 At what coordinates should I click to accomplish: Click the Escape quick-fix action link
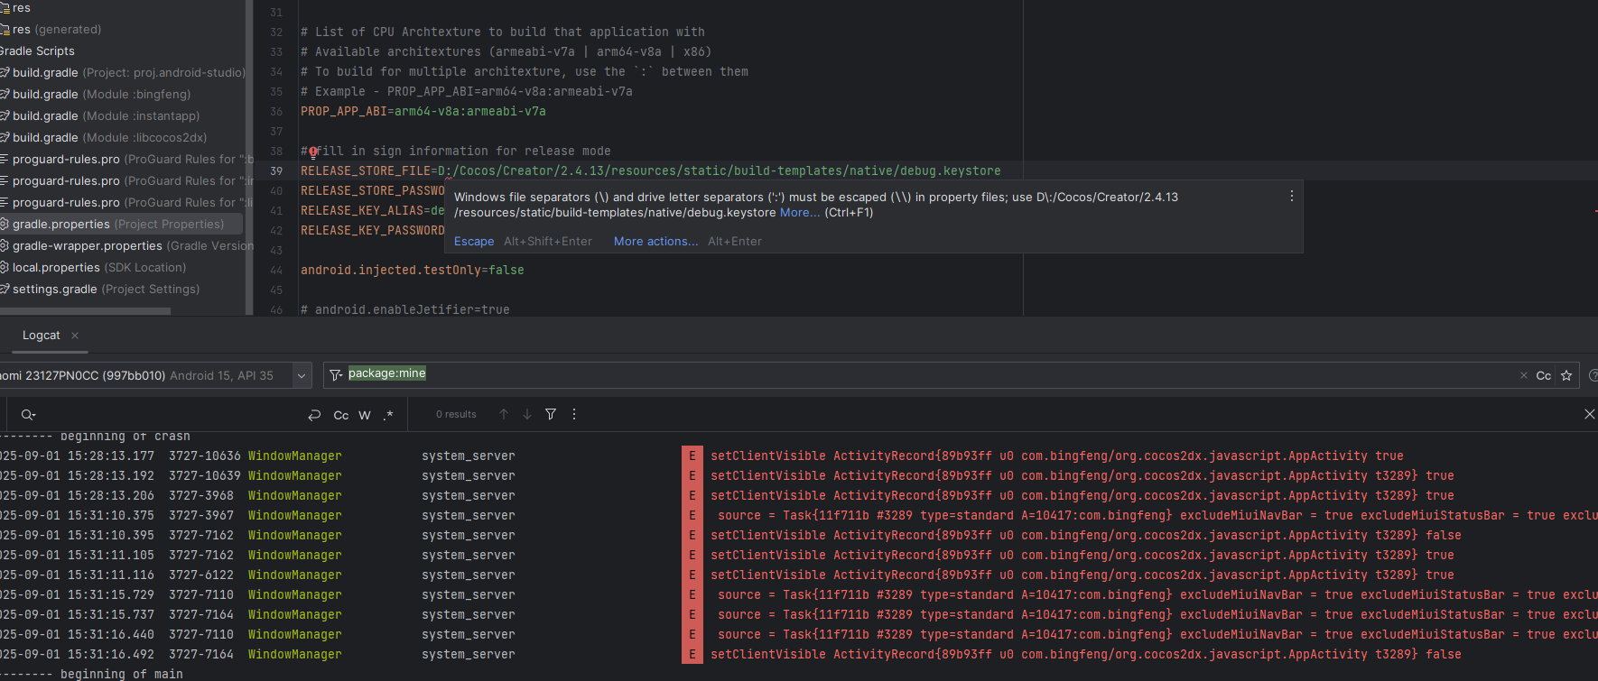pyautogui.click(x=474, y=242)
